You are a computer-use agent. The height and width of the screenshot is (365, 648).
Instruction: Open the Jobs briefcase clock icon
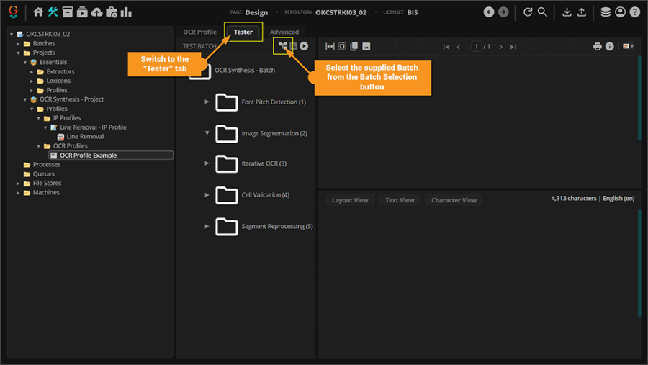[x=112, y=12]
